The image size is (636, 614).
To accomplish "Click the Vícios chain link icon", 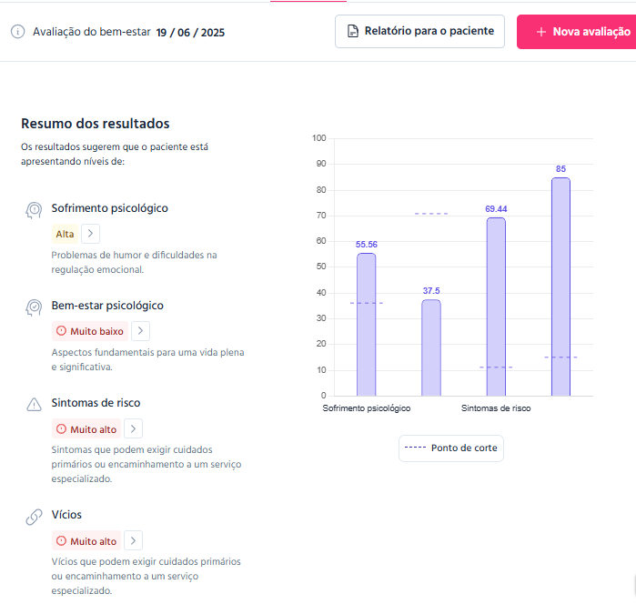I will (34, 517).
